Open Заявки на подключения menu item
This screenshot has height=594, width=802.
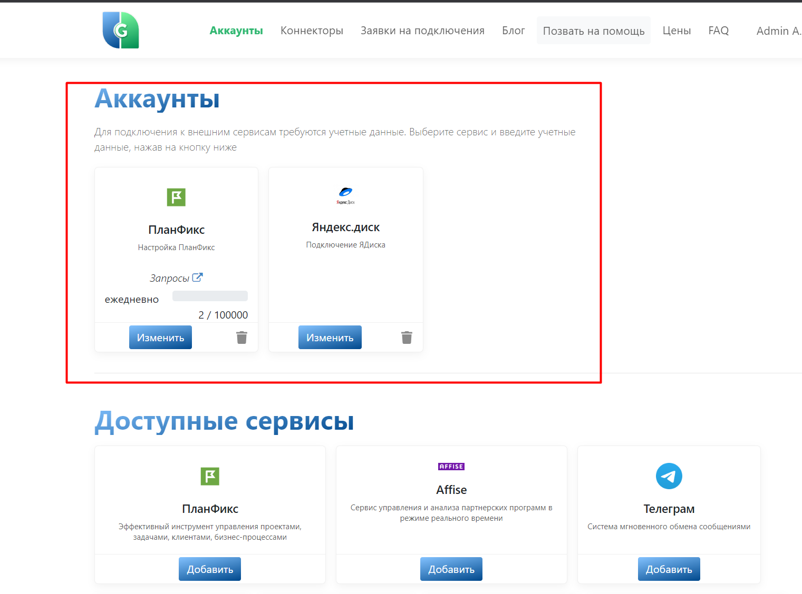(x=422, y=31)
